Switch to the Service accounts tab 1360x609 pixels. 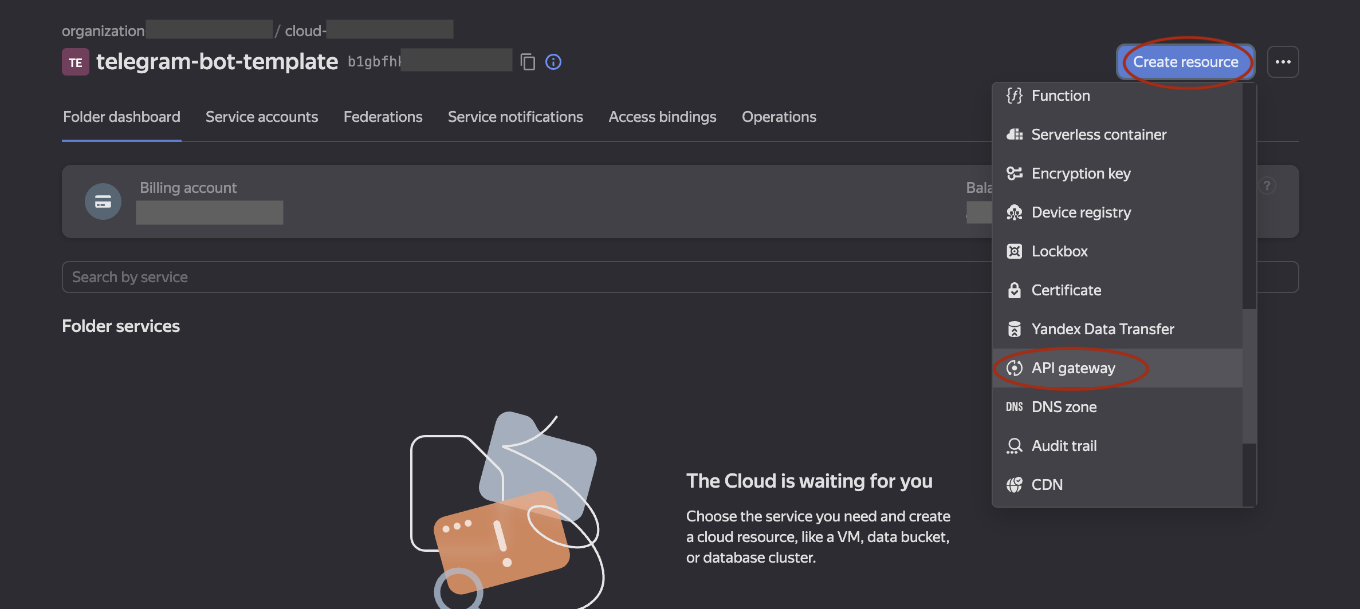pyautogui.click(x=262, y=117)
